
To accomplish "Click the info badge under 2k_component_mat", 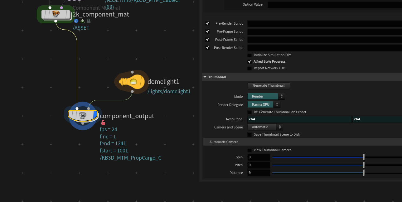I will click(x=76, y=21).
